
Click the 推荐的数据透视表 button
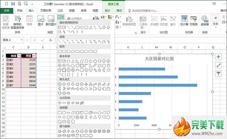click(x=17, y=22)
